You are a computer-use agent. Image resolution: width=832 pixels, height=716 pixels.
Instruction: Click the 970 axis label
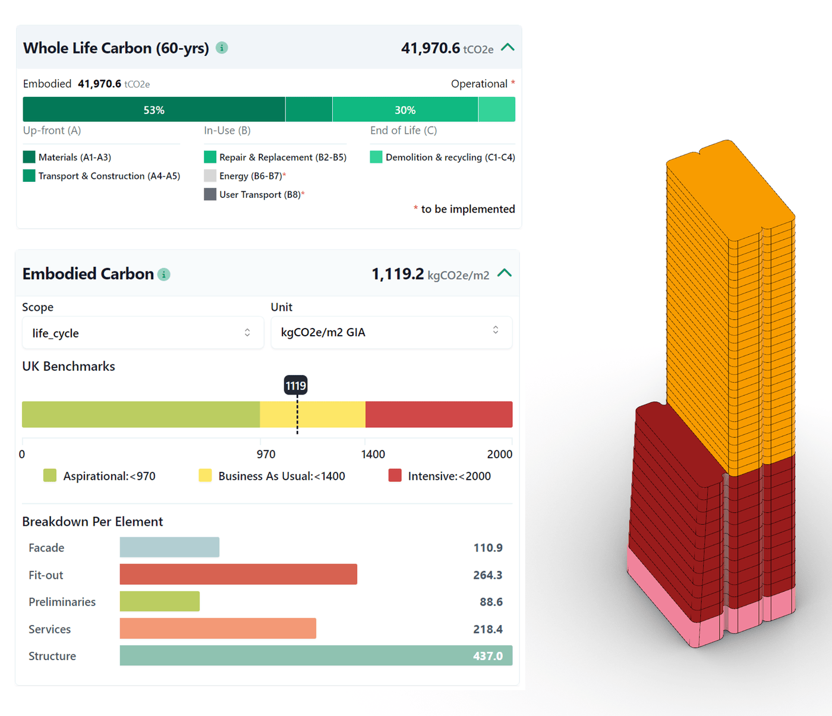point(266,455)
